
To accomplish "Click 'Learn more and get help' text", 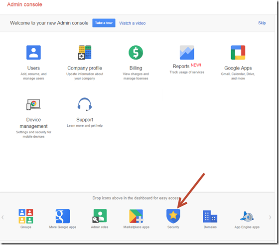I will click(x=85, y=126).
